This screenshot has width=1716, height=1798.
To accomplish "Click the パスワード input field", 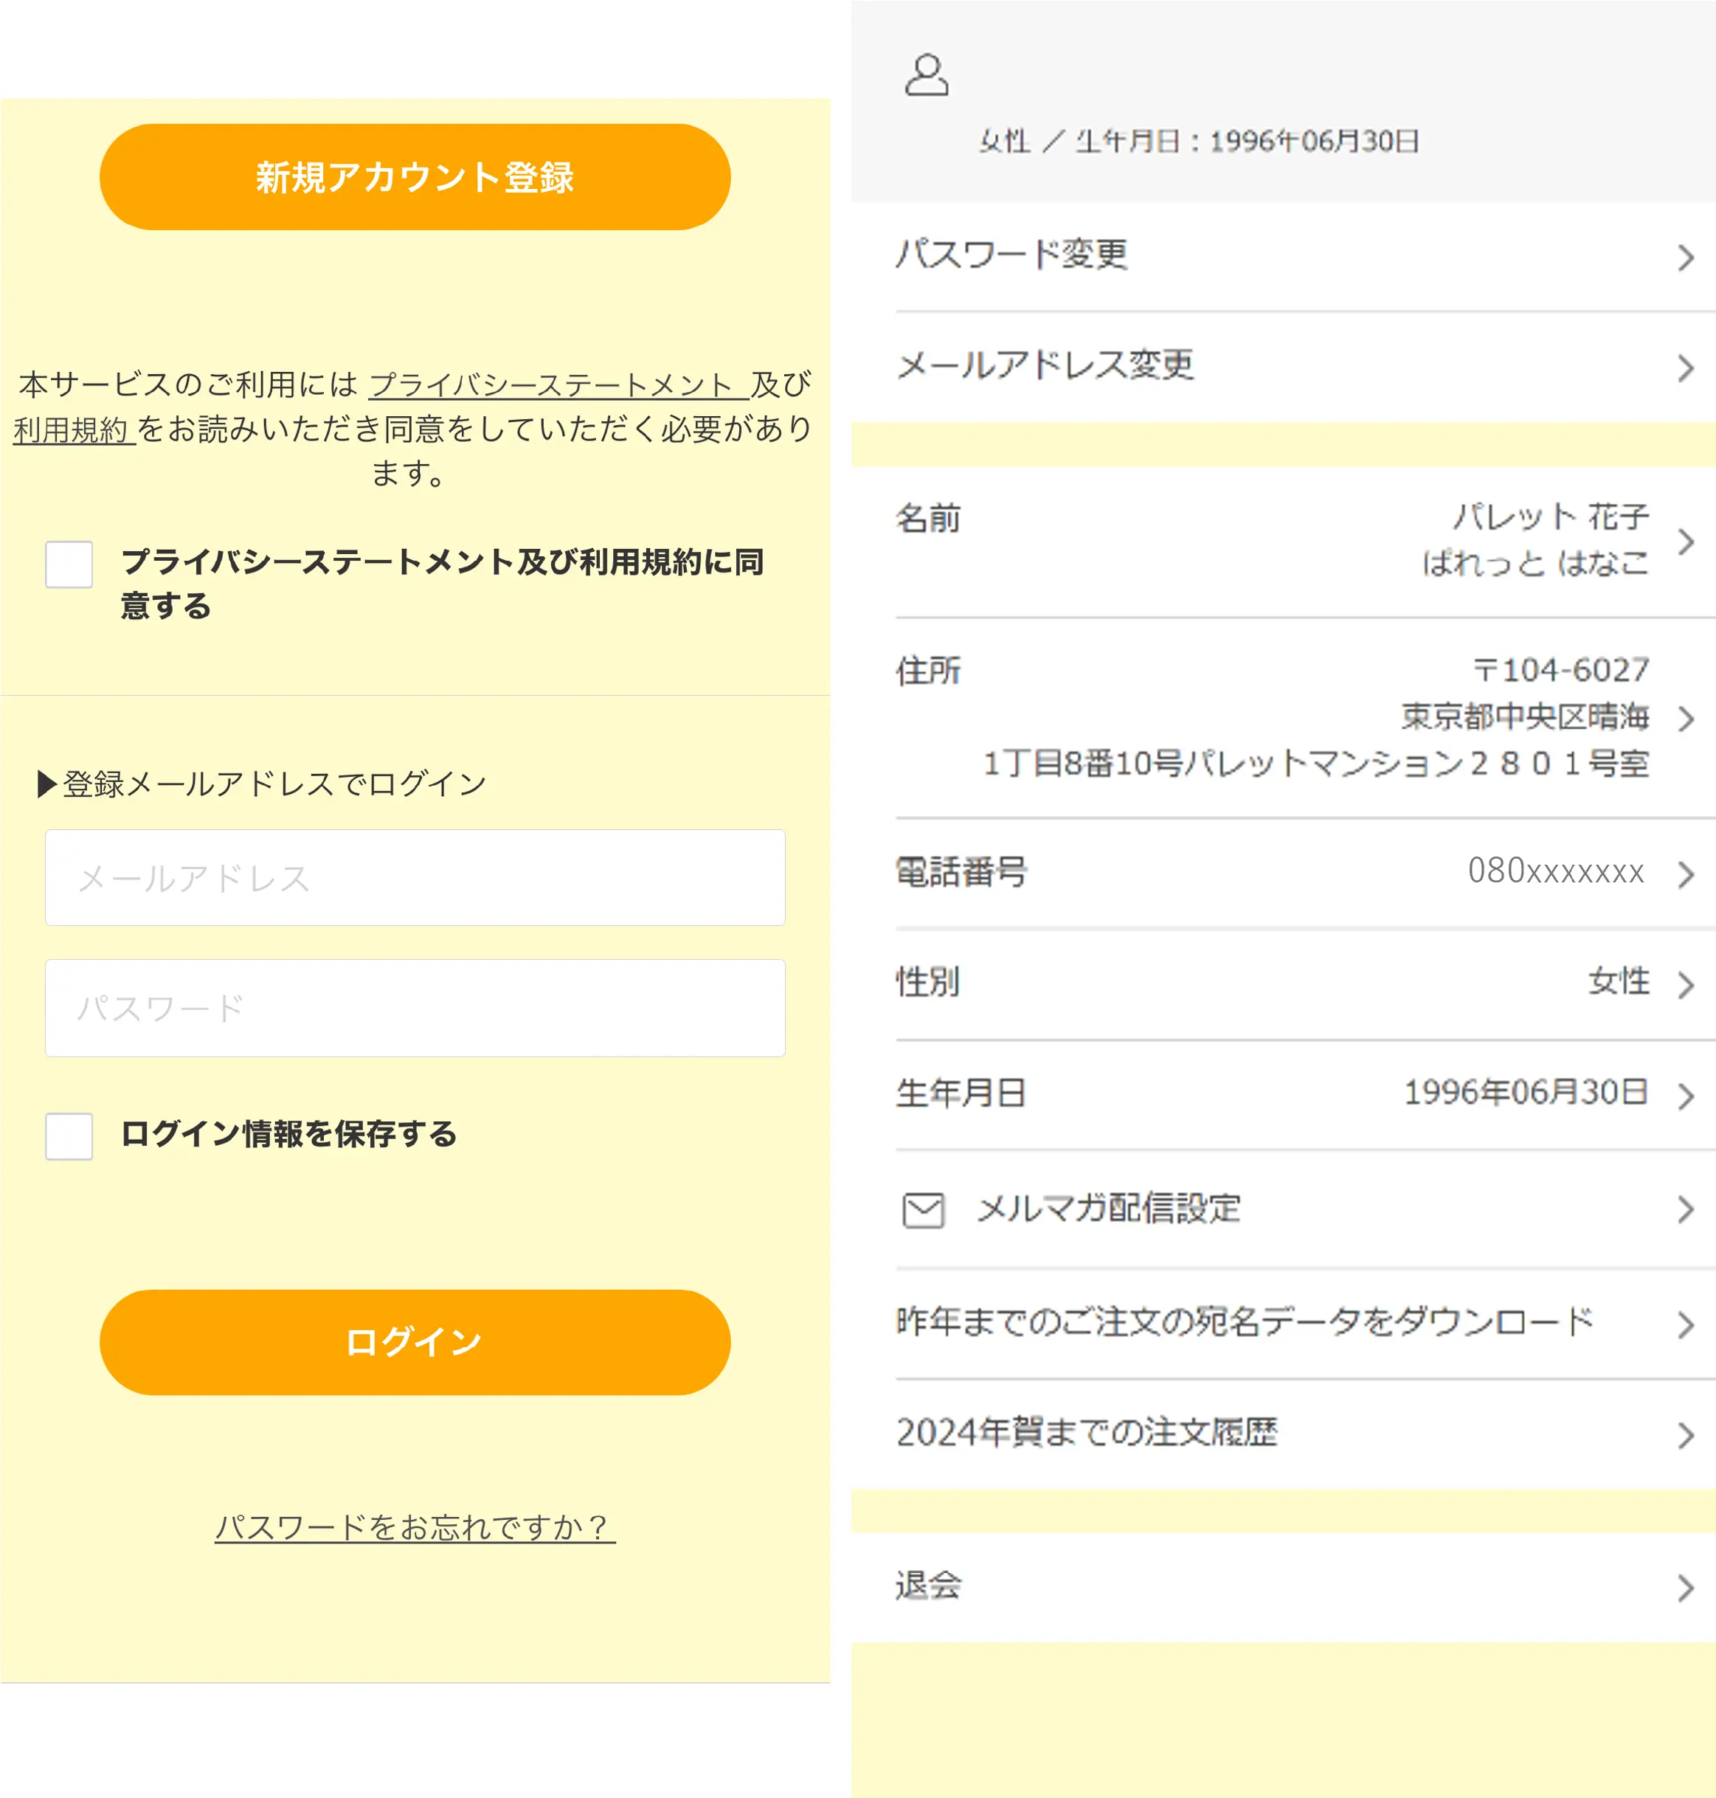I will (x=415, y=1009).
